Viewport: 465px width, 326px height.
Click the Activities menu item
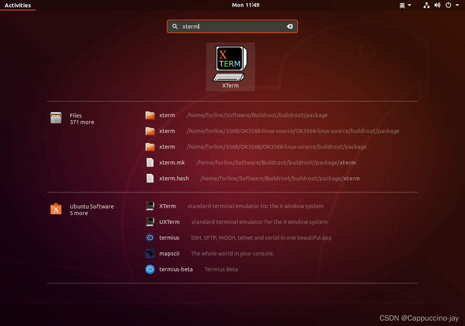coord(18,5)
